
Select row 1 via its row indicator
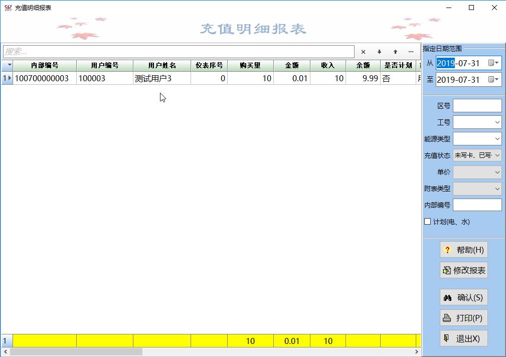pyautogui.click(x=7, y=78)
